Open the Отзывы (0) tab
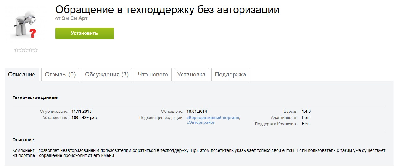This screenshot has height=167, width=396. coord(60,75)
